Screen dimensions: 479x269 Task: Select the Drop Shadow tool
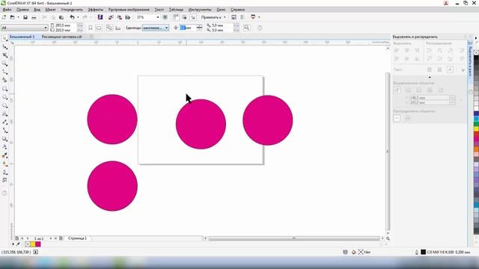click(4, 139)
